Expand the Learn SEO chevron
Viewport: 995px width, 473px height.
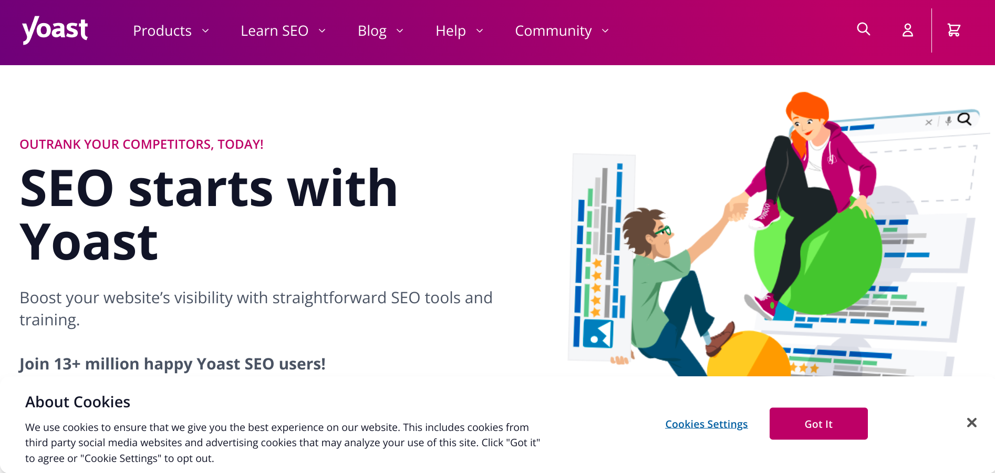point(322,31)
